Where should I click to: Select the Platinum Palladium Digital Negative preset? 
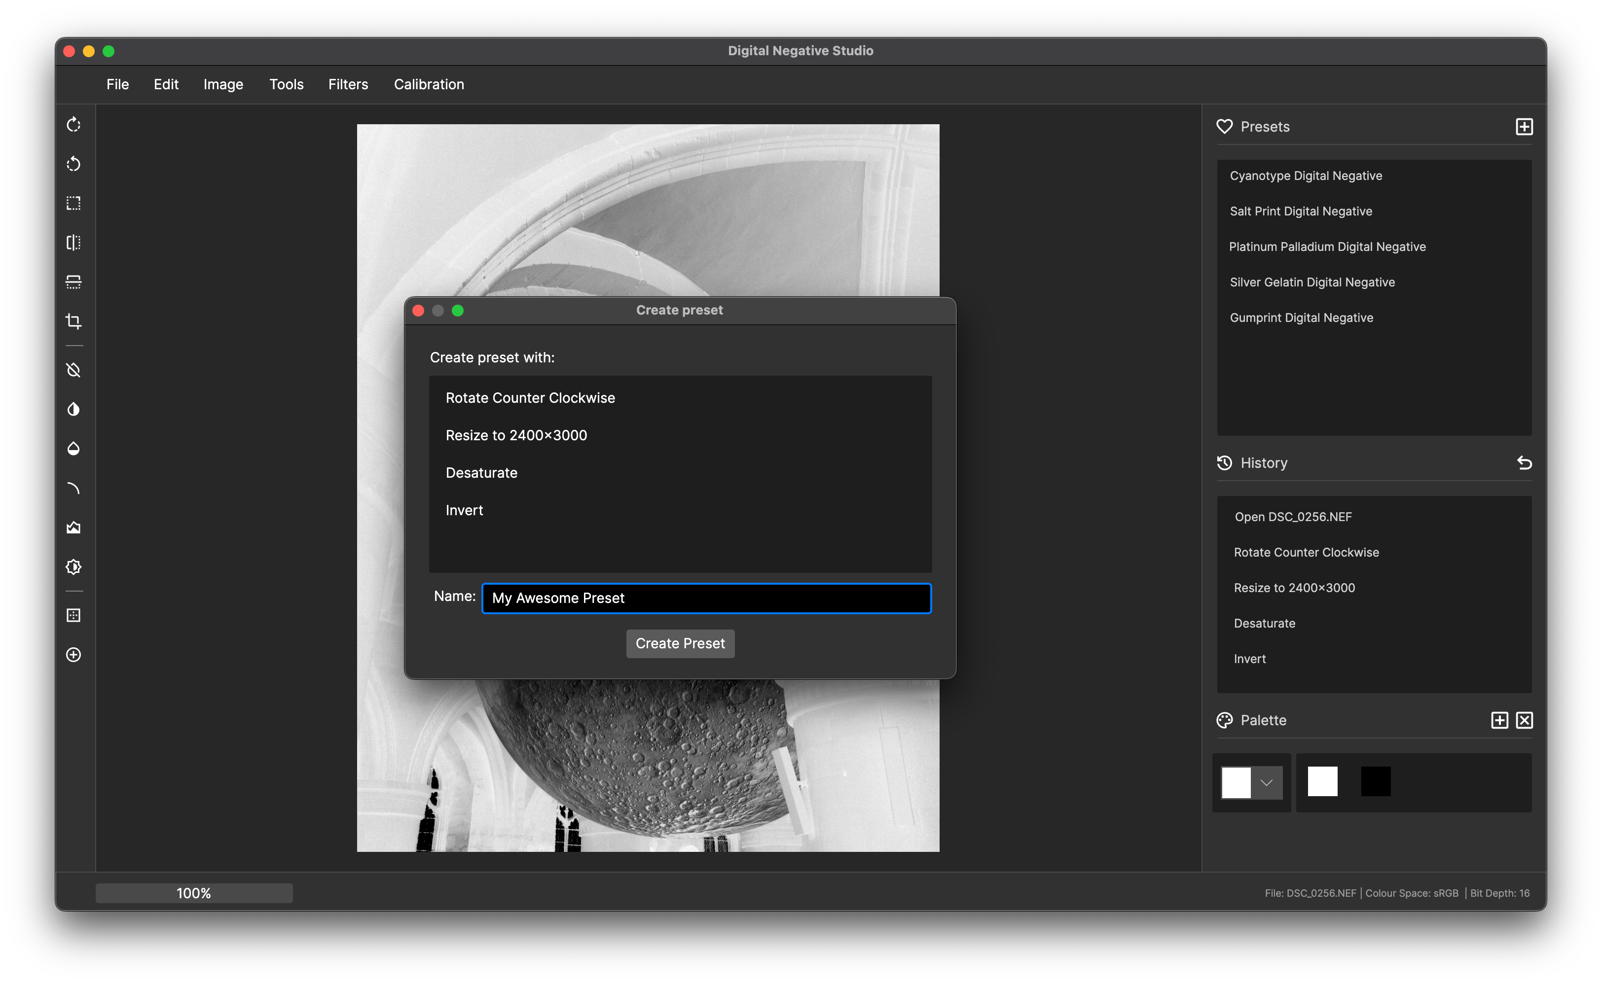(x=1328, y=246)
